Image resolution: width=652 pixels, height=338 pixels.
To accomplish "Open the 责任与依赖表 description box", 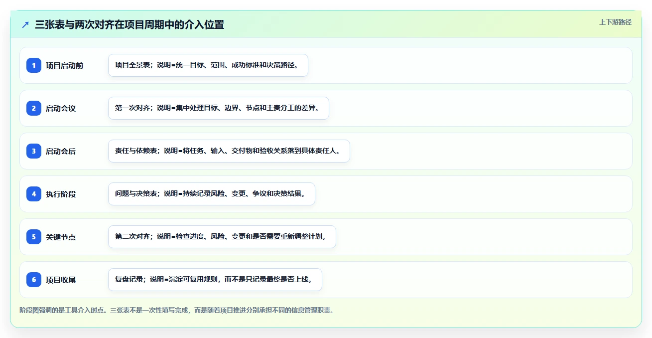I will [x=229, y=151].
